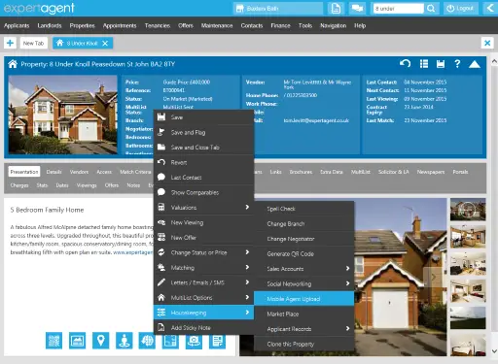Expand Applicant Records submenu
Image resolution: width=498 pixels, height=364 pixels.
point(303,329)
